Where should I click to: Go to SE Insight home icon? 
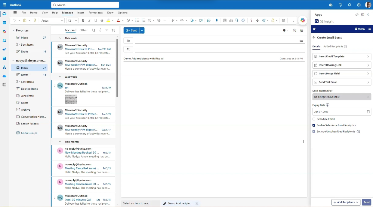pyautogui.click(x=314, y=29)
